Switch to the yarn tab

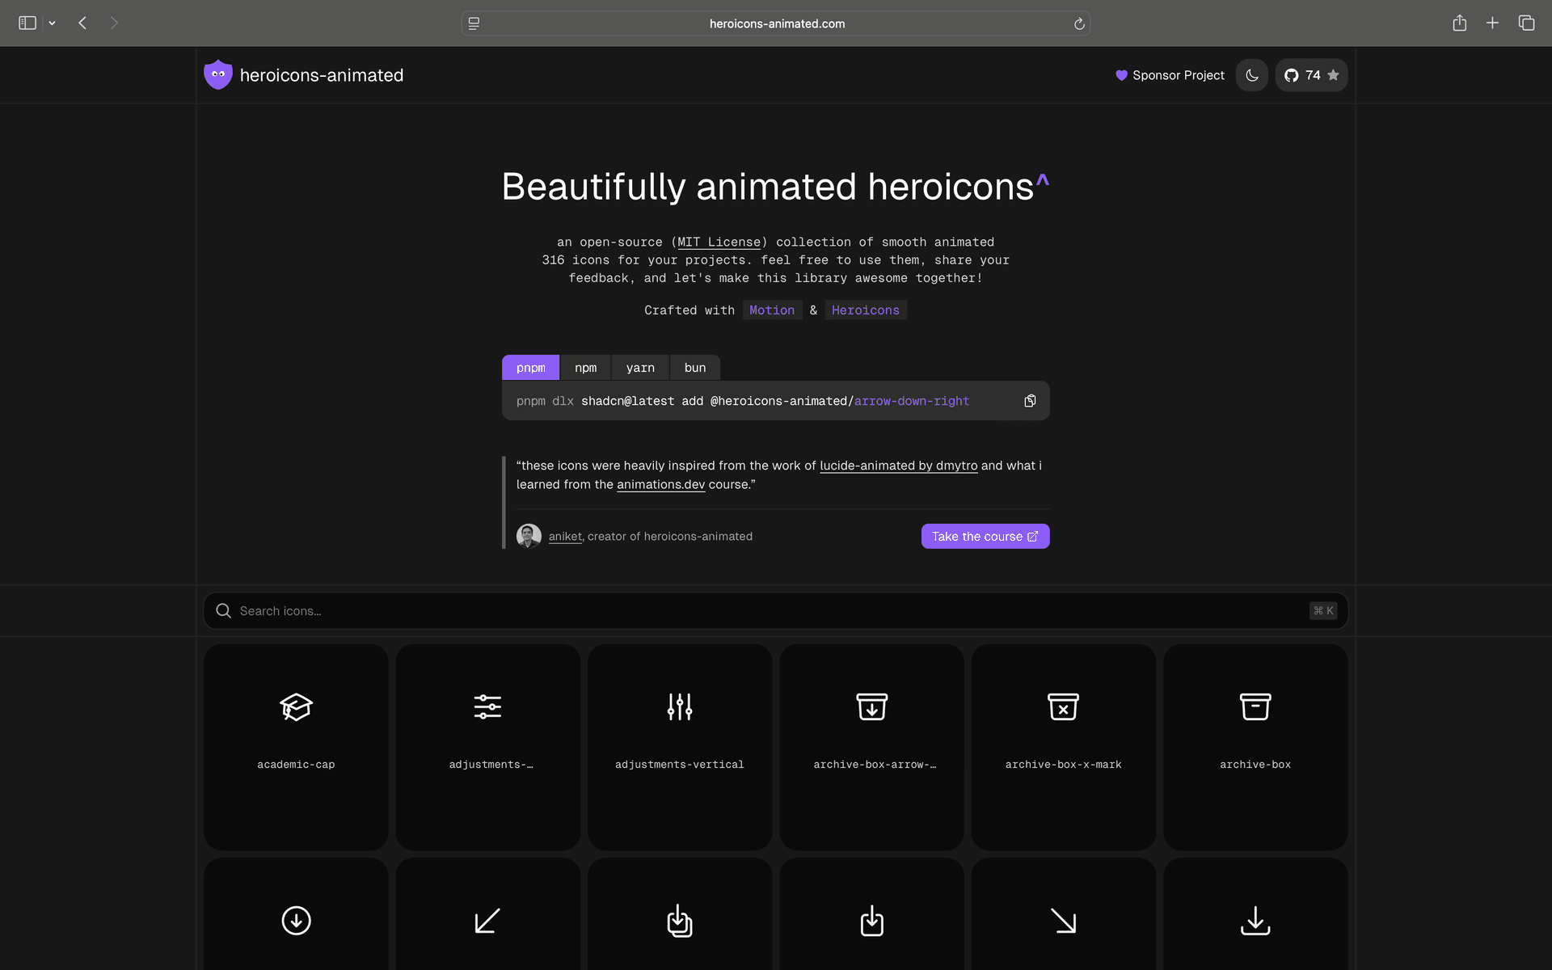coord(640,368)
